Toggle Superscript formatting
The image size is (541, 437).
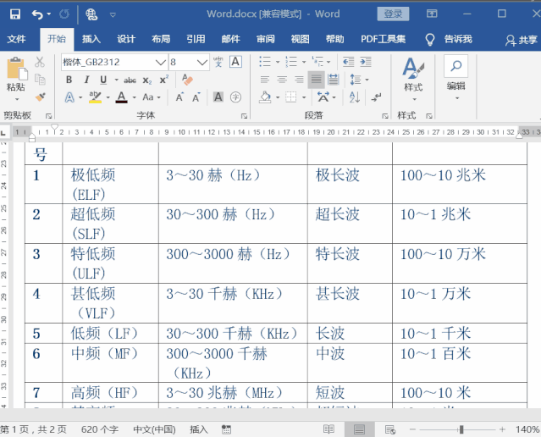[164, 80]
